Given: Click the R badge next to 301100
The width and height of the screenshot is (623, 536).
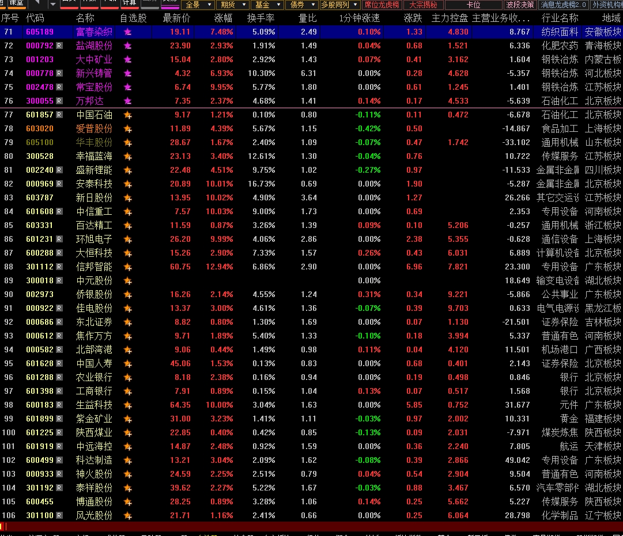Looking at the screenshot, I should pos(59,515).
